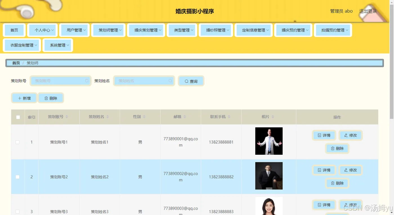
Task: Click the email 773890001@qq.com cell
Action: coord(181,142)
